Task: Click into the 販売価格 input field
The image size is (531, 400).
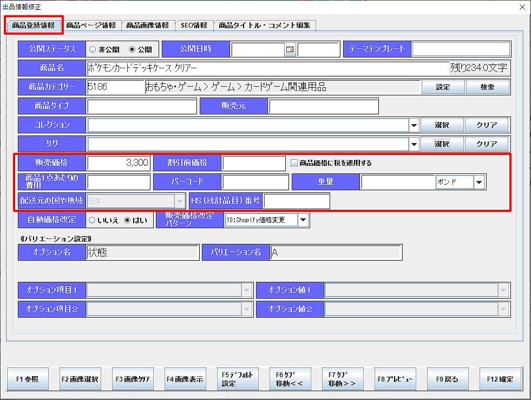Action: 118,163
